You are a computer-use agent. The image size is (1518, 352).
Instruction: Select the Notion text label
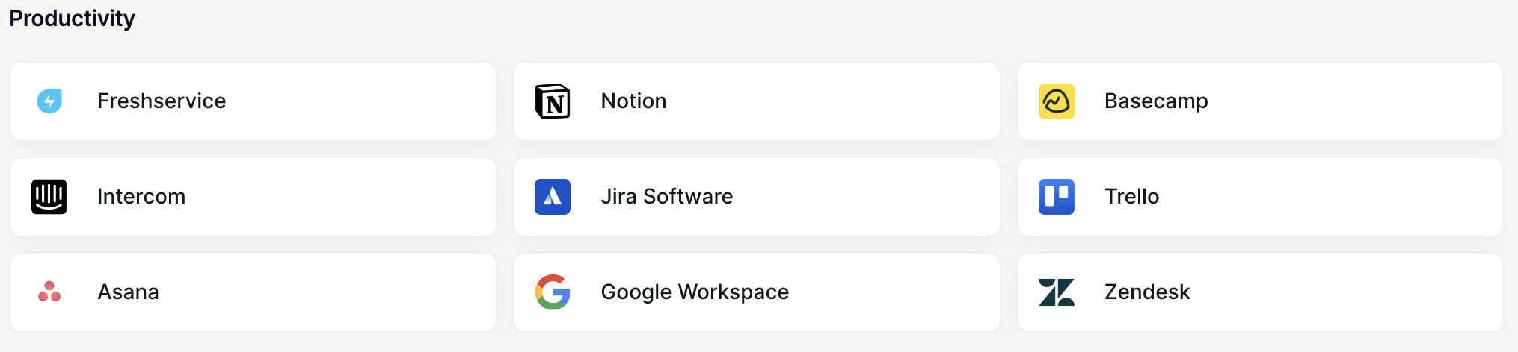pyautogui.click(x=633, y=101)
